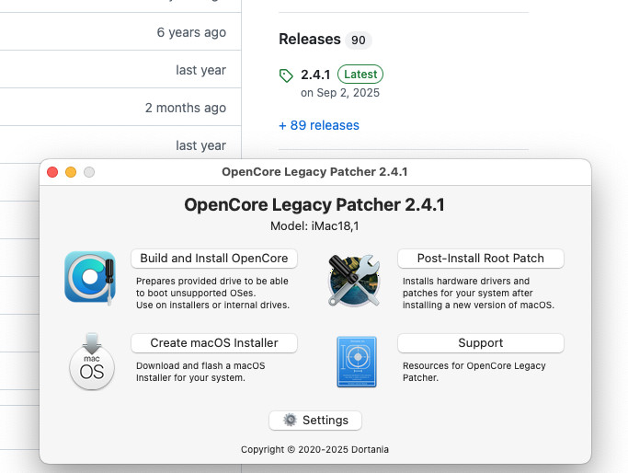This screenshot has width=628, height=473.
Task: Click the gear icon beside Settings
Action: [x=290, y=420]
